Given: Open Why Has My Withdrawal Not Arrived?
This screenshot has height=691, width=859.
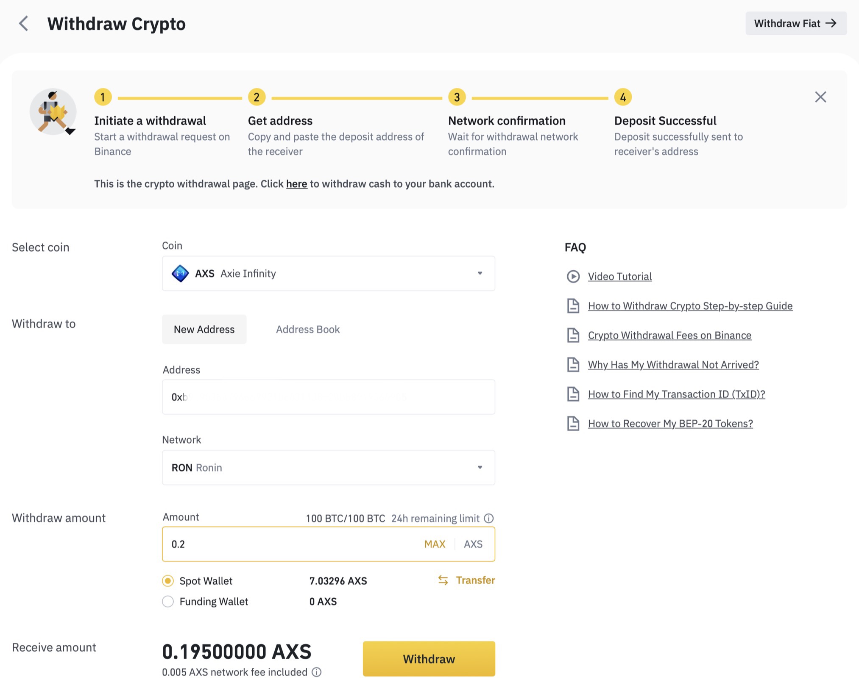Looking at the screenshot, I should click(x=673, y=365).
